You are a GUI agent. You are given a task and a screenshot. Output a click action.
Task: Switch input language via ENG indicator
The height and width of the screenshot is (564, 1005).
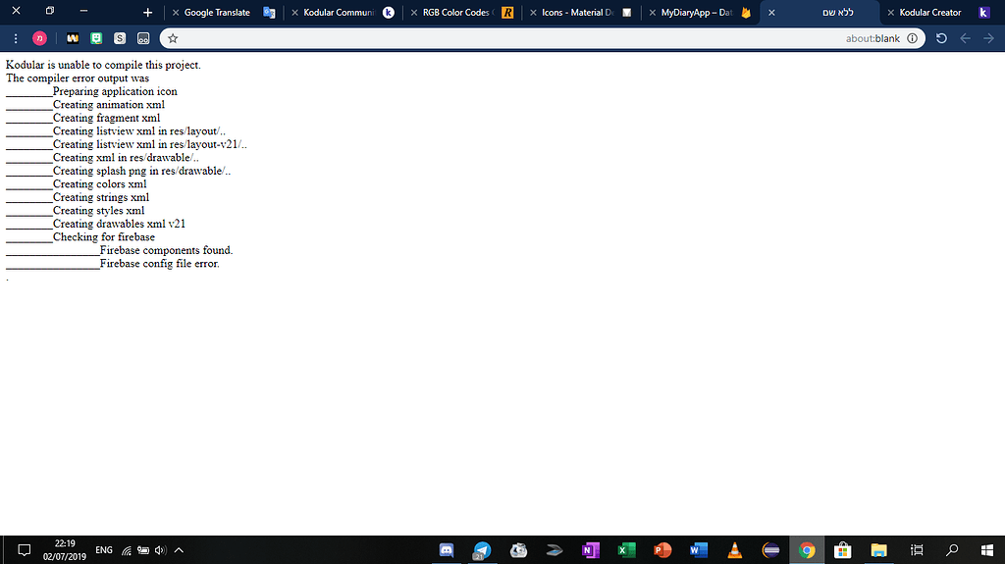(104, 550)
